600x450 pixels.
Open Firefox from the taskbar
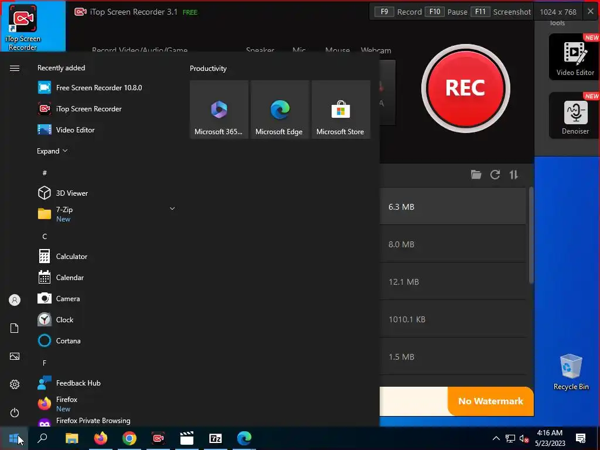click(x=101, y=438)
